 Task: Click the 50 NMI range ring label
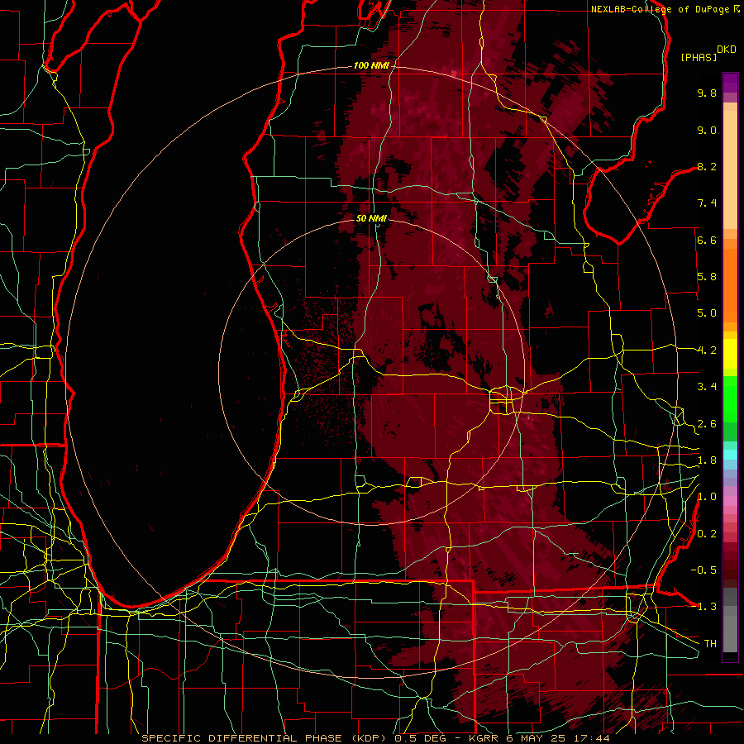tap(371, 218)
